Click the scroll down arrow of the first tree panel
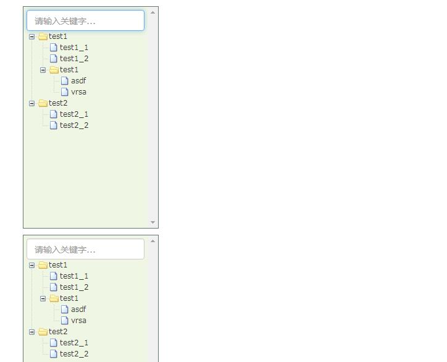This screenshot has width=447, height=362. click(x=152, y=222)
